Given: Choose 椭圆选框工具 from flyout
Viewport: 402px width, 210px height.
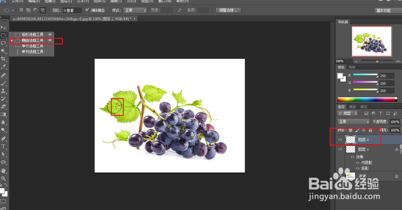Looking at the screenshot, I should [x=32, y=41].
